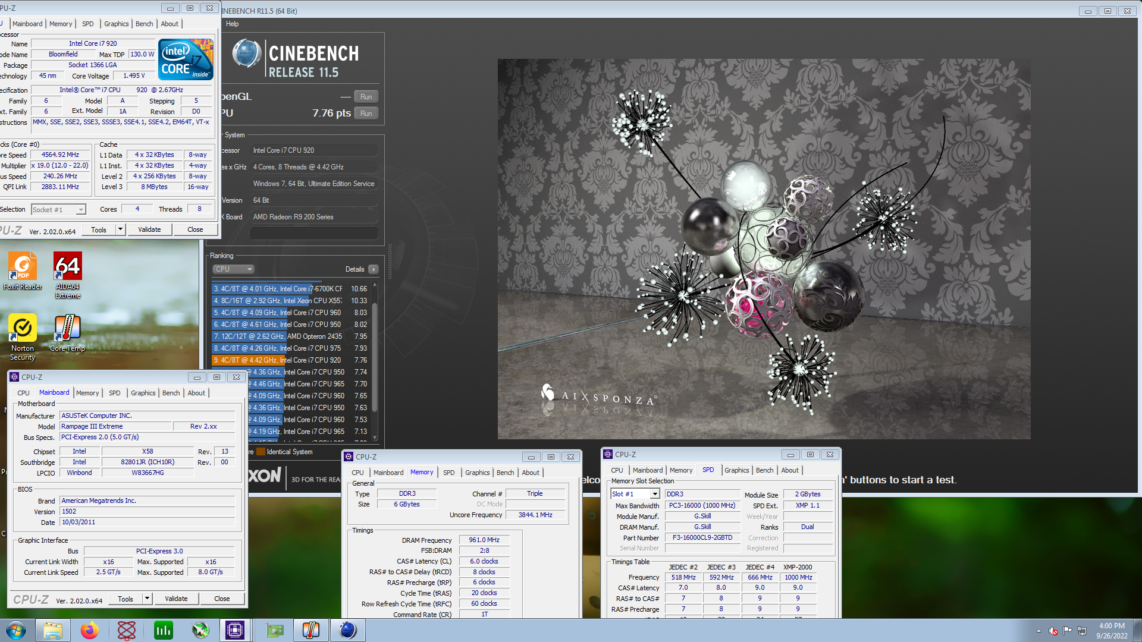1142x642 pixels.
Task: Open Tools dropdown arrow in Mainboard CPU-Z window
Action: (x=147, y=599)
